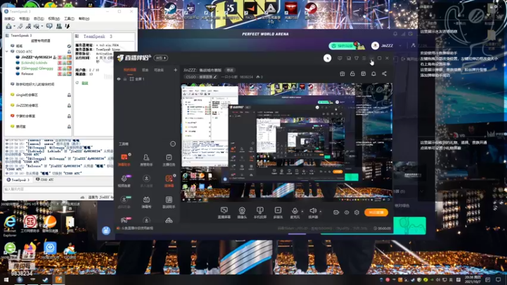Click the 修改 button beside stream title
The image size is (507, 285).
[x=230, y=70]
